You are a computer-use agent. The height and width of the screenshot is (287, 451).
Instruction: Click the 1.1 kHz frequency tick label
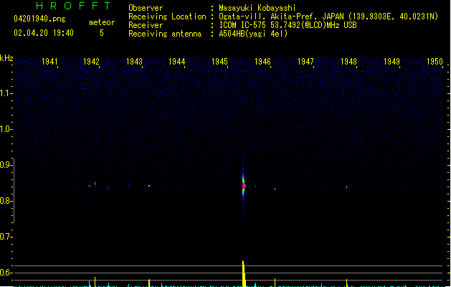pos(6,93)
